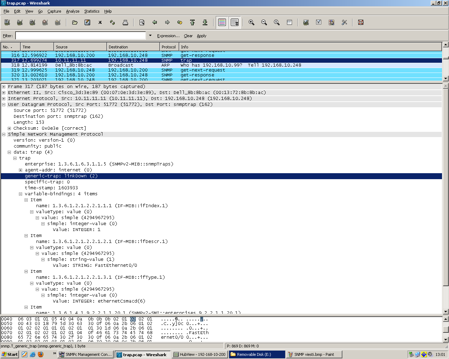Screen dimensions: 449x359
Task: Sort packets by Source column header
Action: click(80, 47)
